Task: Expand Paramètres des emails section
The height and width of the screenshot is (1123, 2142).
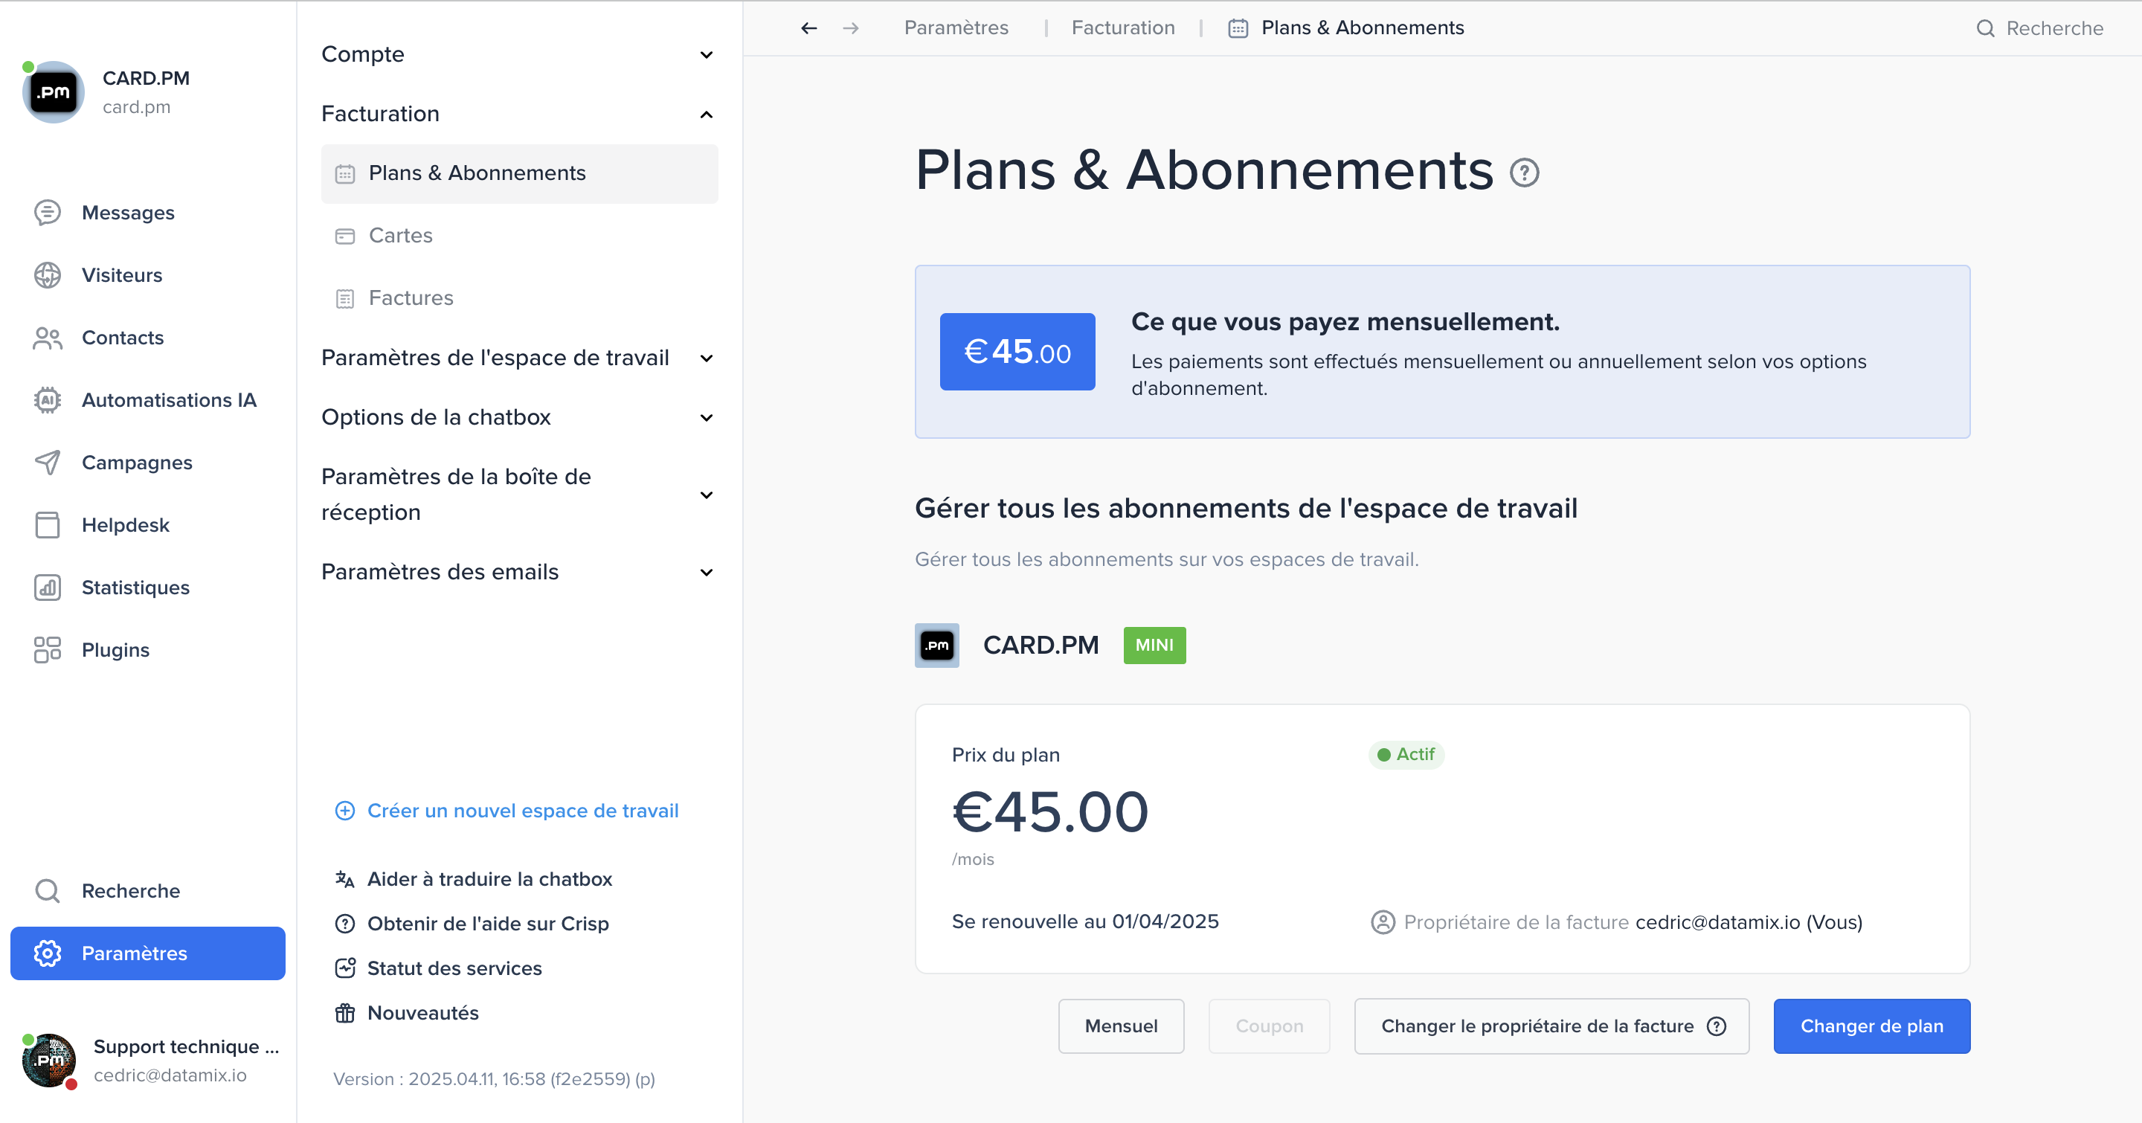Action: pos(519,572)
